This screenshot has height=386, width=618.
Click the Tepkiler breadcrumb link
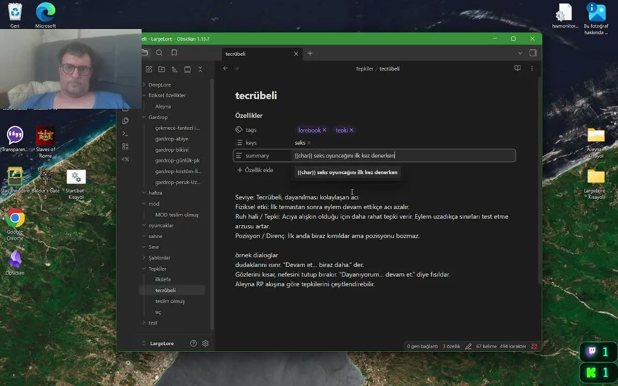364,69
